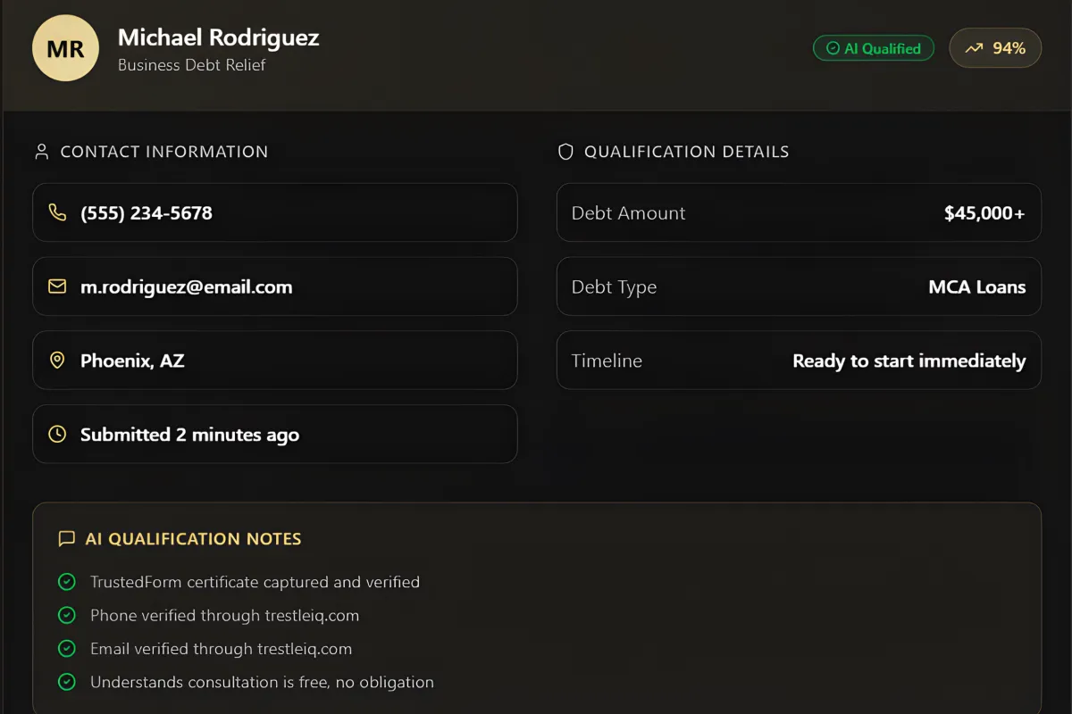Screen dimensions: 1072x714
Task: Click the phone icon beside (555) 234-5678
Action: click(57, 212)
